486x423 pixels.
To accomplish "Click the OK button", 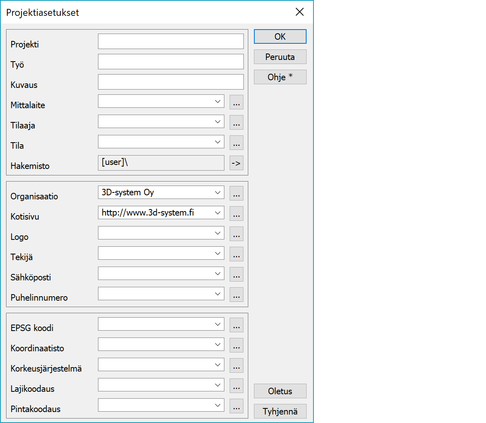I will (x=280, y=36).
